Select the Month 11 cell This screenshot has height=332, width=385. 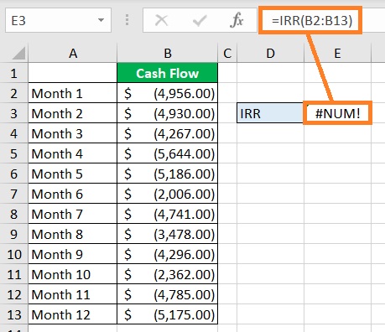click(72, 294)
